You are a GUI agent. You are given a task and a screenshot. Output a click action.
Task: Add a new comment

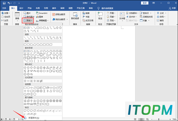click(x=100, y=16)
